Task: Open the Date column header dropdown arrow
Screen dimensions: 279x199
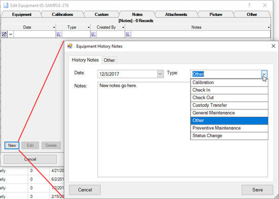Action: point(54,27)
